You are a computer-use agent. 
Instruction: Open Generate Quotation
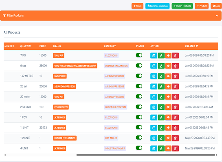(x=158, y=6)
